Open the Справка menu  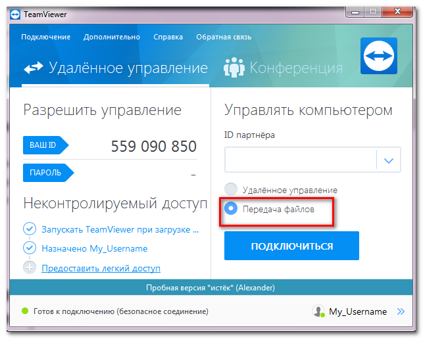[168, 37]
